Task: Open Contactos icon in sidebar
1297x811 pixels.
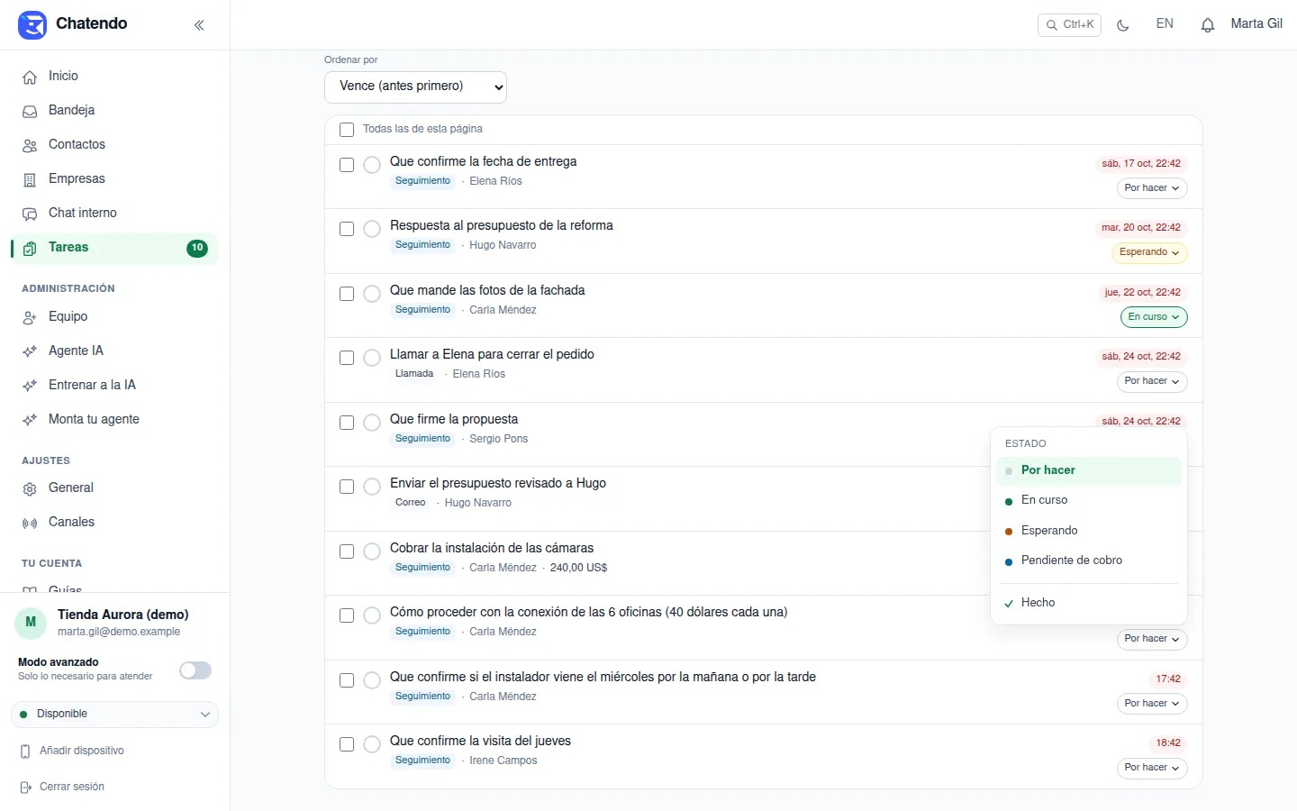Action: point(30,146)
